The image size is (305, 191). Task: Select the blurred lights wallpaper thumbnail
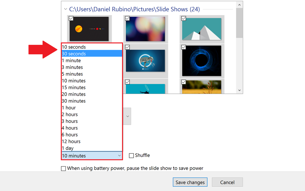coord(146,29)
